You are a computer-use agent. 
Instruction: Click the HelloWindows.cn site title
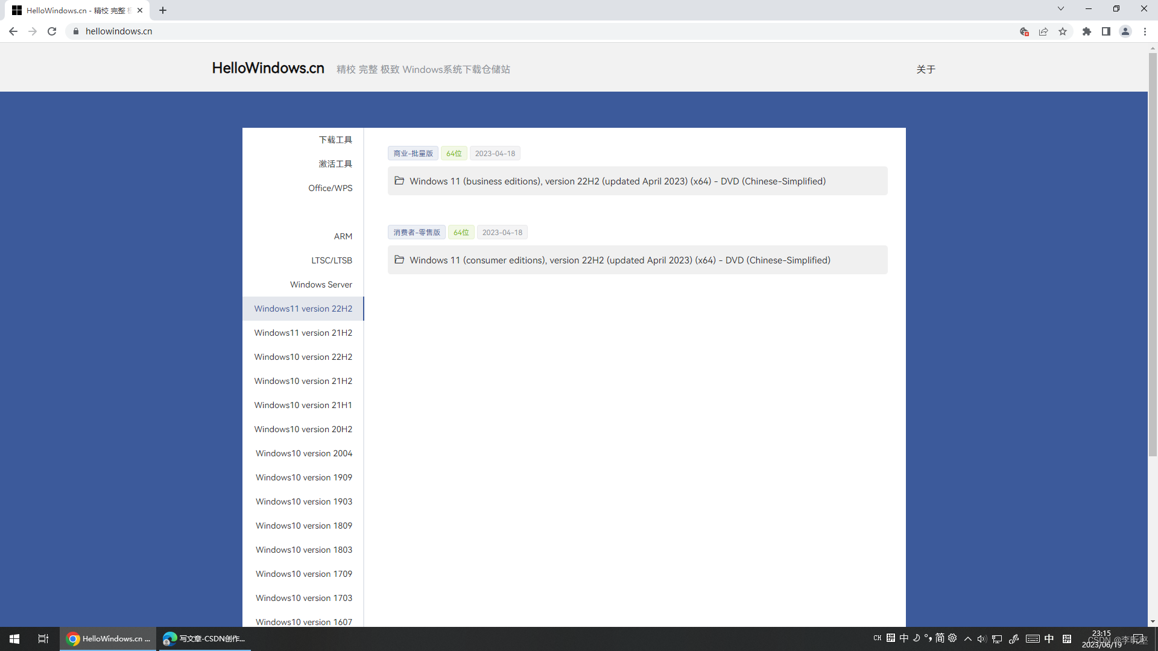click(x=268, y=68)
